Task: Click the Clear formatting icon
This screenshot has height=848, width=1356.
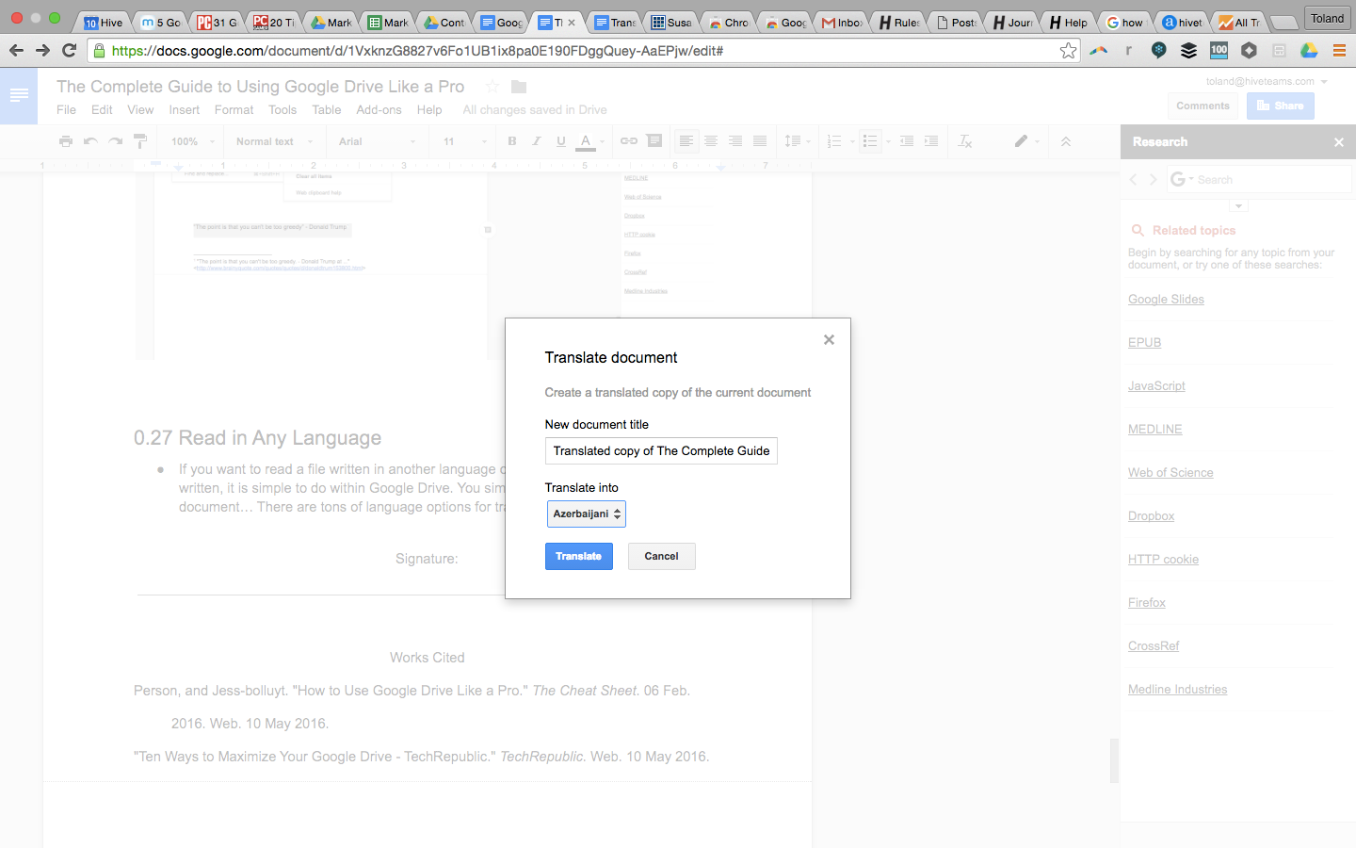Action: (965, 141)
